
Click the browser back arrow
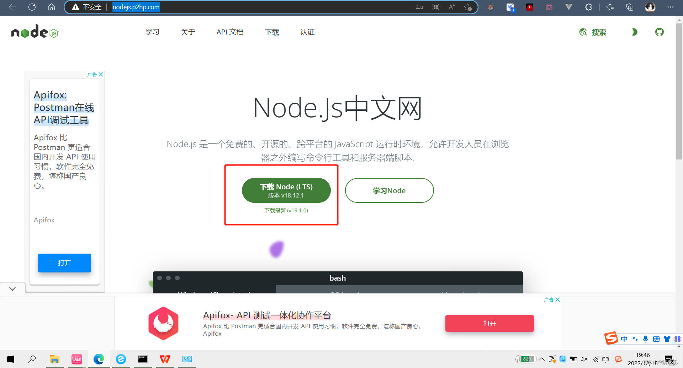[x=12, y=7]
